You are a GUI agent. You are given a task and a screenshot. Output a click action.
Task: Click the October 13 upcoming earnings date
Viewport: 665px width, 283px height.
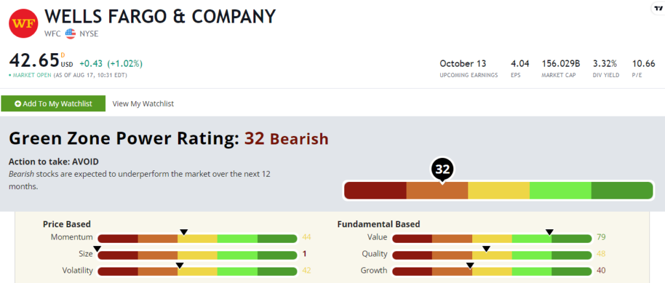click(x=462, y=63)
